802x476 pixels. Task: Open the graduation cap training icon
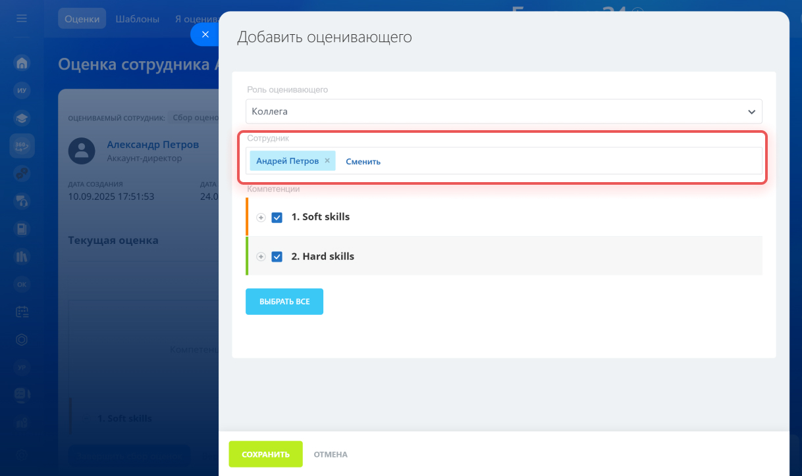click(x=22, y=118)
